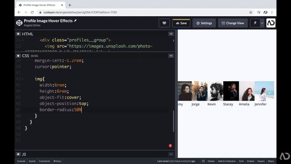Open pen Settings
This screenshot has width=291, height=164.
[204, 23]
